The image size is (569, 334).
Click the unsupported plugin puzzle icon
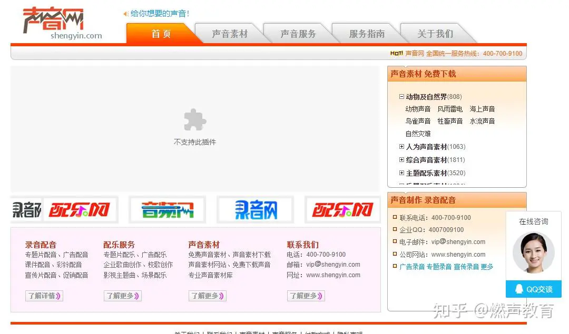[195, 119]
